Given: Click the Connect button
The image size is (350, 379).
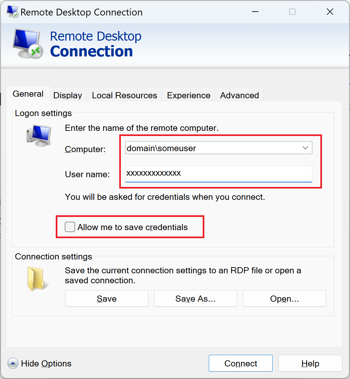Looking at the screenshot, I should click(240, 363).
